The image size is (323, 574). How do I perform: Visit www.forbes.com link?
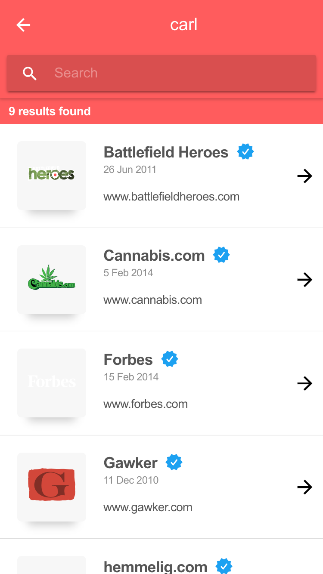coord(146,404)
